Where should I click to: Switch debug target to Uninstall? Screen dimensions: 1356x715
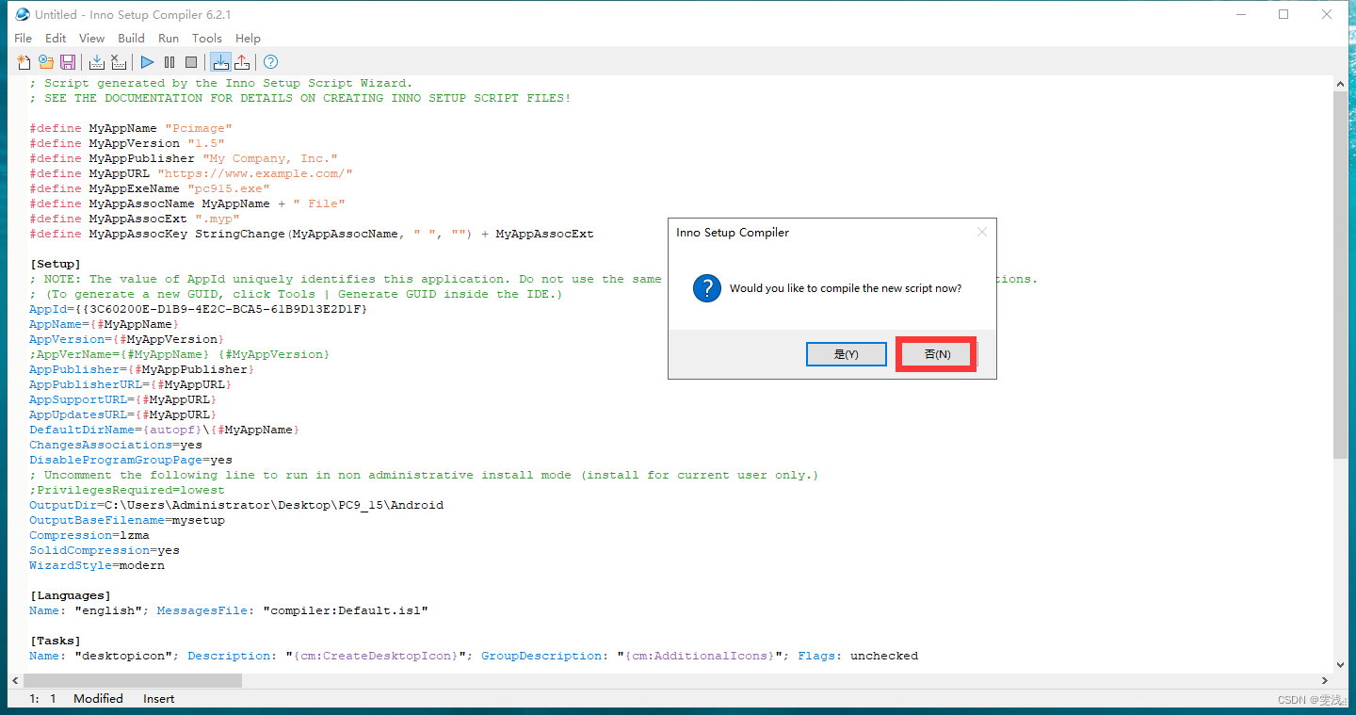242,61
